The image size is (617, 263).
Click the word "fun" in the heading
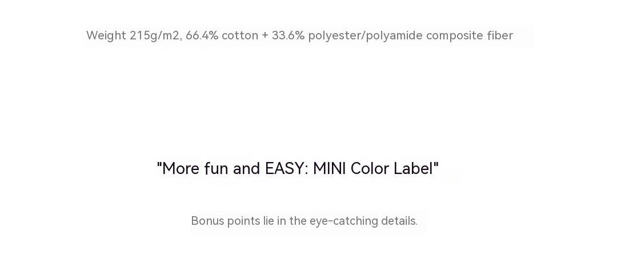[x=217, y=169]
